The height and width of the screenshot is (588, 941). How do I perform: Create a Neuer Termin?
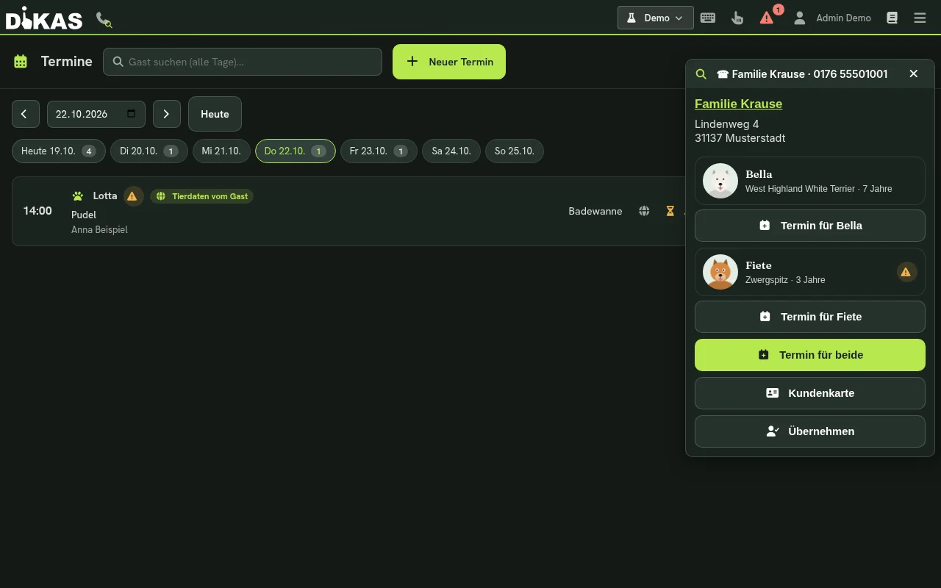pyautogui.click(x=449, y=62)
